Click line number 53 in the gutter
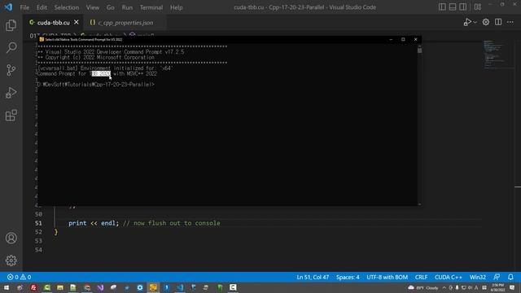521x293 pixels. [38, 241]
